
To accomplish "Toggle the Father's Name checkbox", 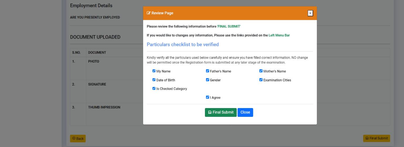I will tap(208, 71).
